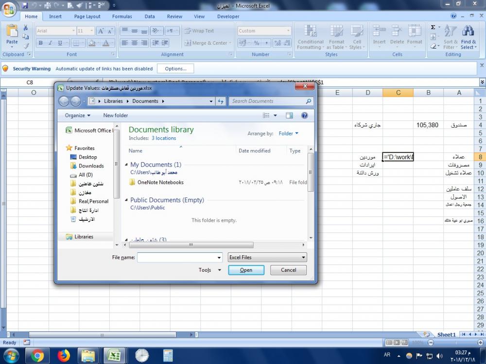Click the Percent Style icon
The image size is (486, 364).
[x=257, y=43]
